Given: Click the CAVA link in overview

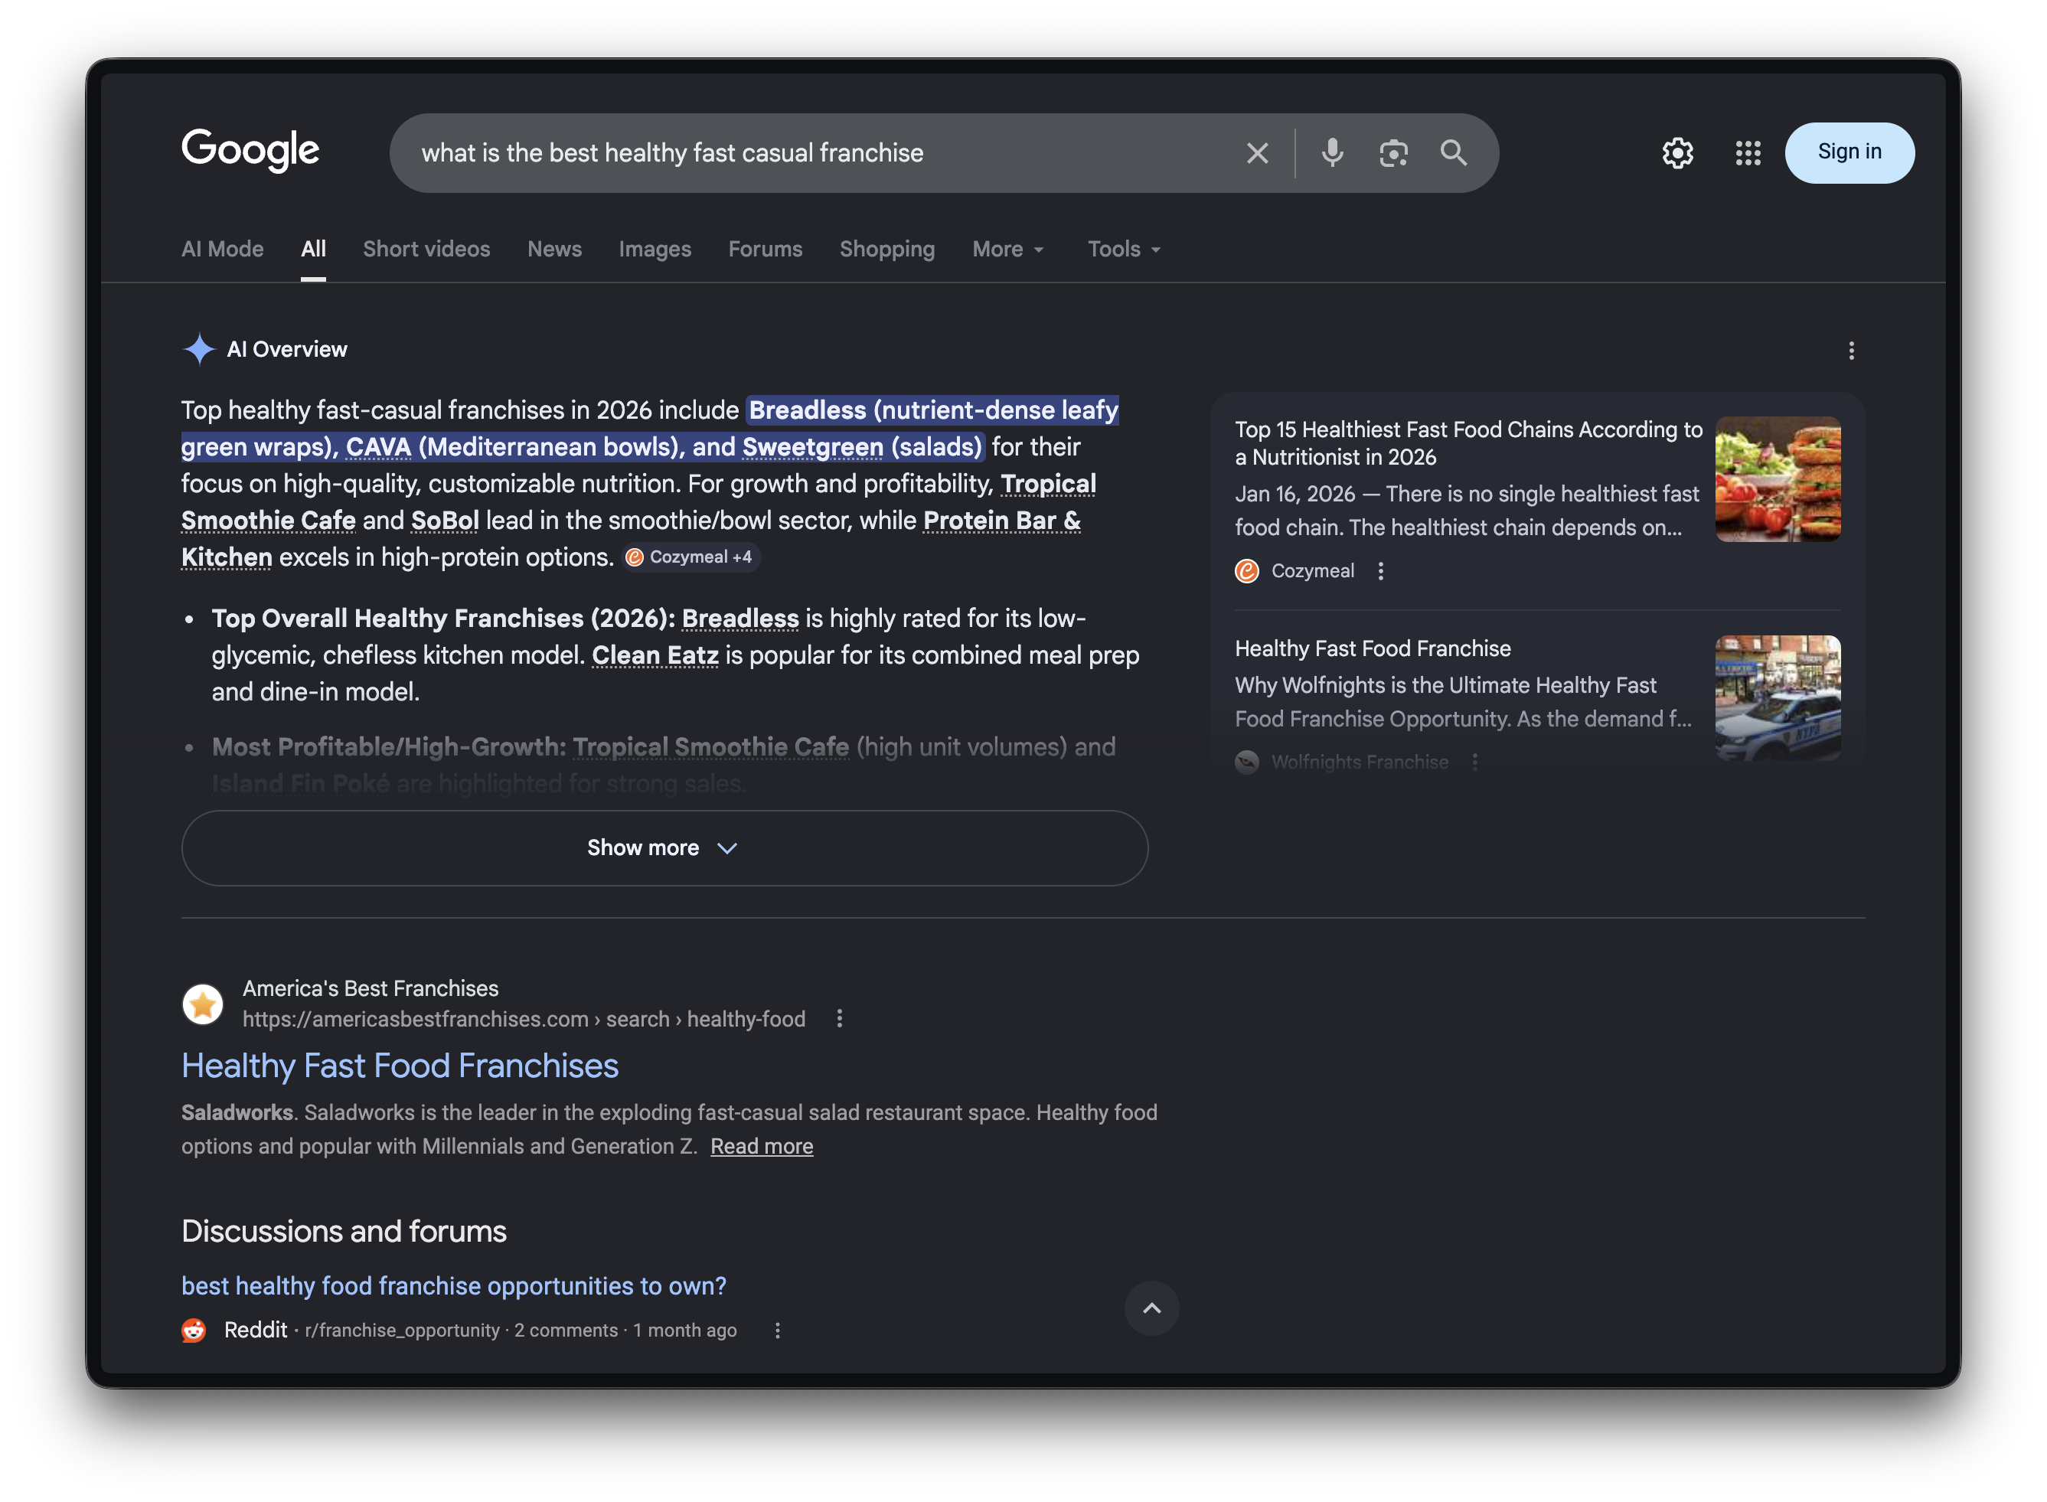Looking at the screenshot, I should [x=378, y=446].
